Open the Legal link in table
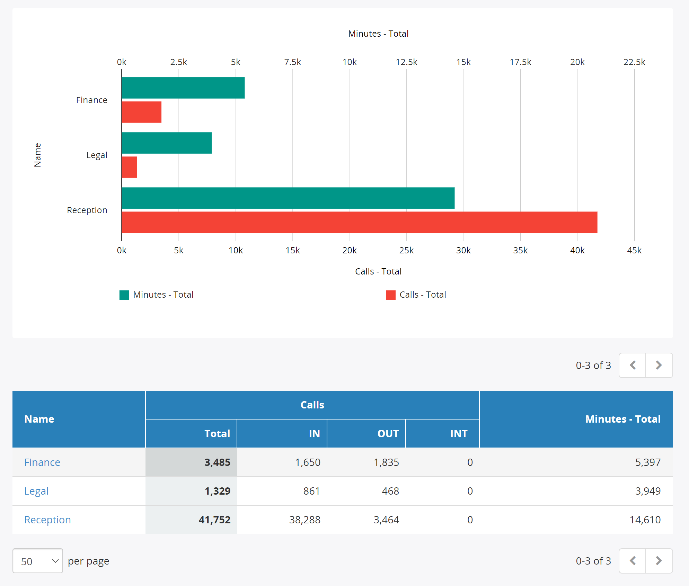This screenshot has width=689, height=586. coord(36,491)
